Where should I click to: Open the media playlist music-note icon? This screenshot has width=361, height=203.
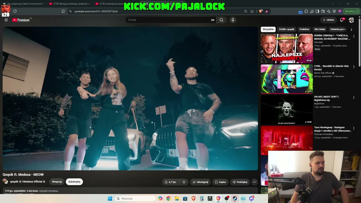pyautogui.click(x=312, y=11)
